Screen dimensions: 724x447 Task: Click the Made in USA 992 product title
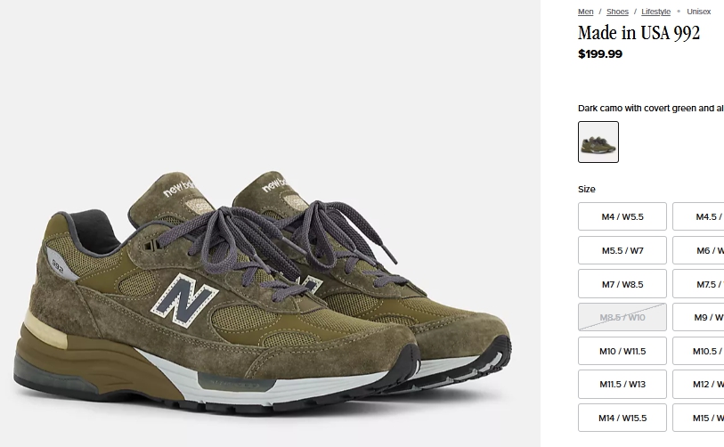click(x=639, y=33)
